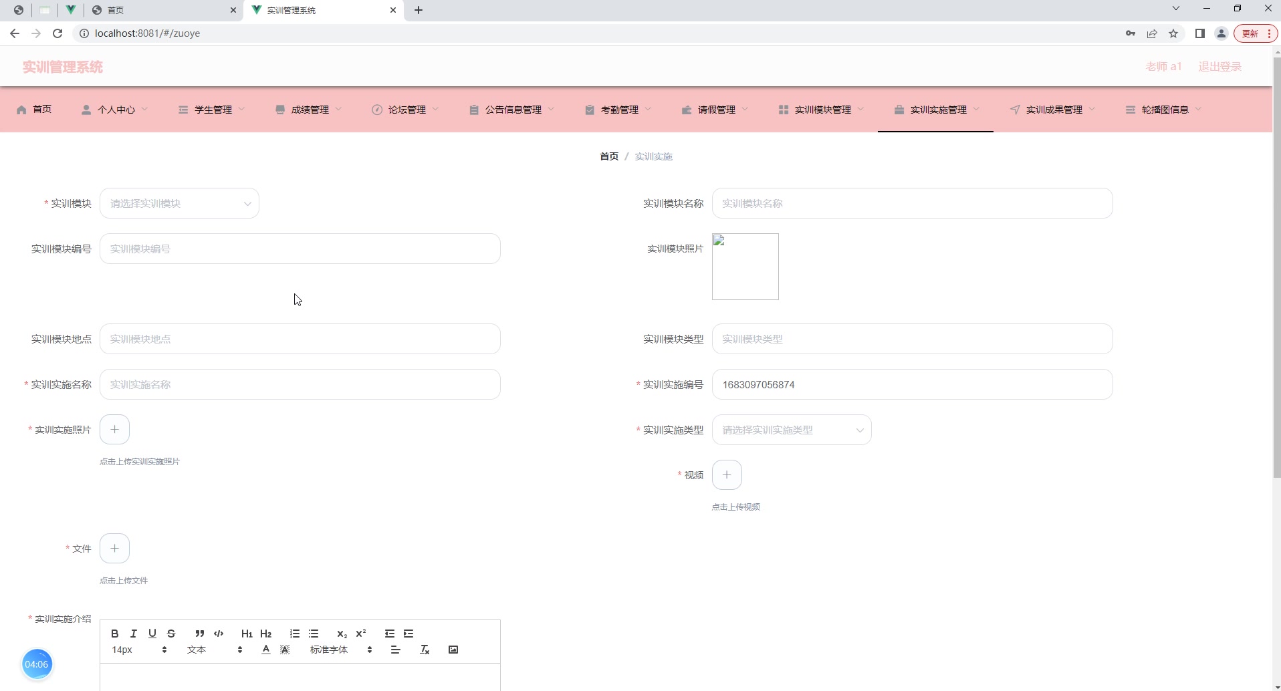Insert an image into the editor
This screenshot has height=691, width=1281.
coord(453,649)
